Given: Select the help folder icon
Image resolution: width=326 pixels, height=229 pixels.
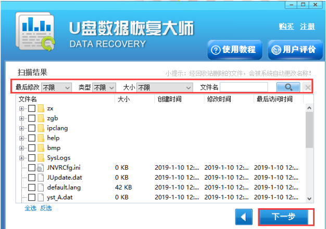Looking at the screenshot, I should 41,138.
